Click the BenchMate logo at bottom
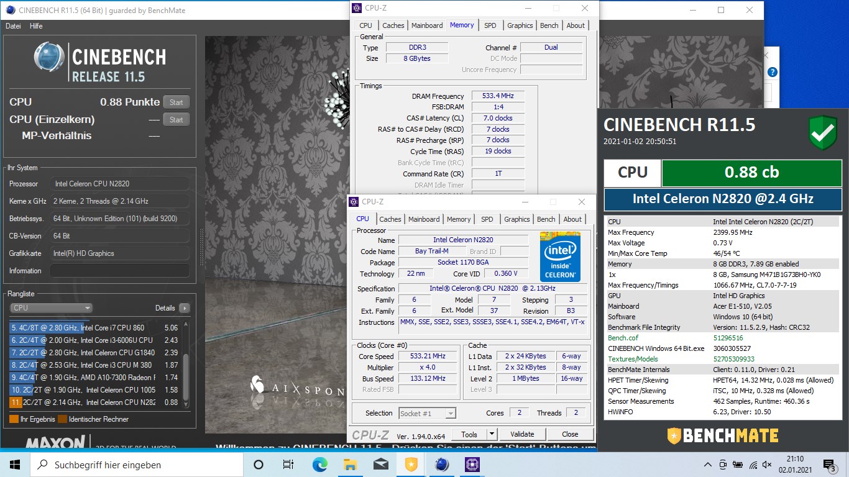This screenshot has height=477, width=849. [723, 435]
